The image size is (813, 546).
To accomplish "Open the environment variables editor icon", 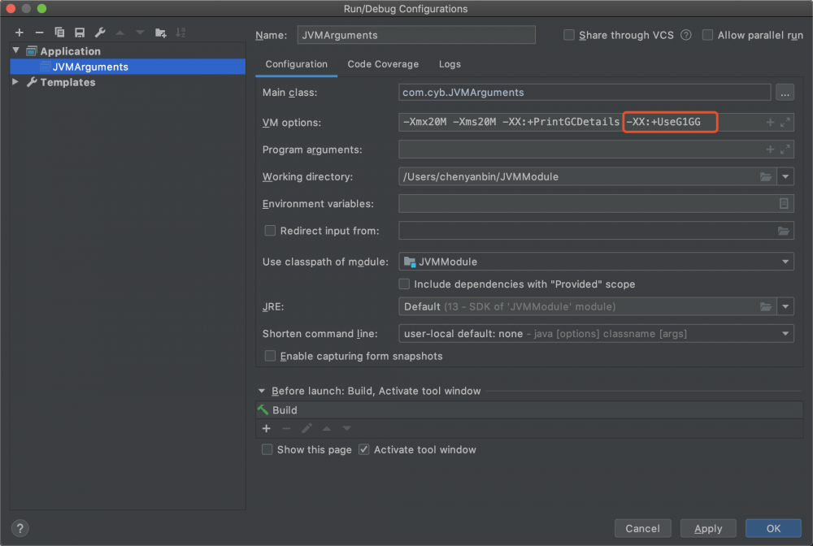I will (x=784, y=204).
